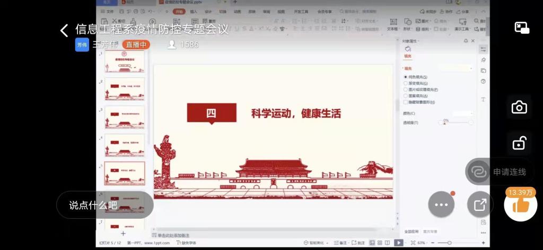The image size is (543, 250).
Task: Share the live stream via share icon
Action: click(480, 204)
